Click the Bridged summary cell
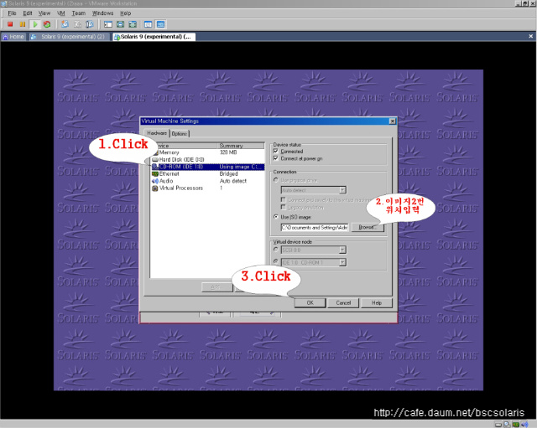This screenshot has width=537, height=428. (x=228, y=174)
